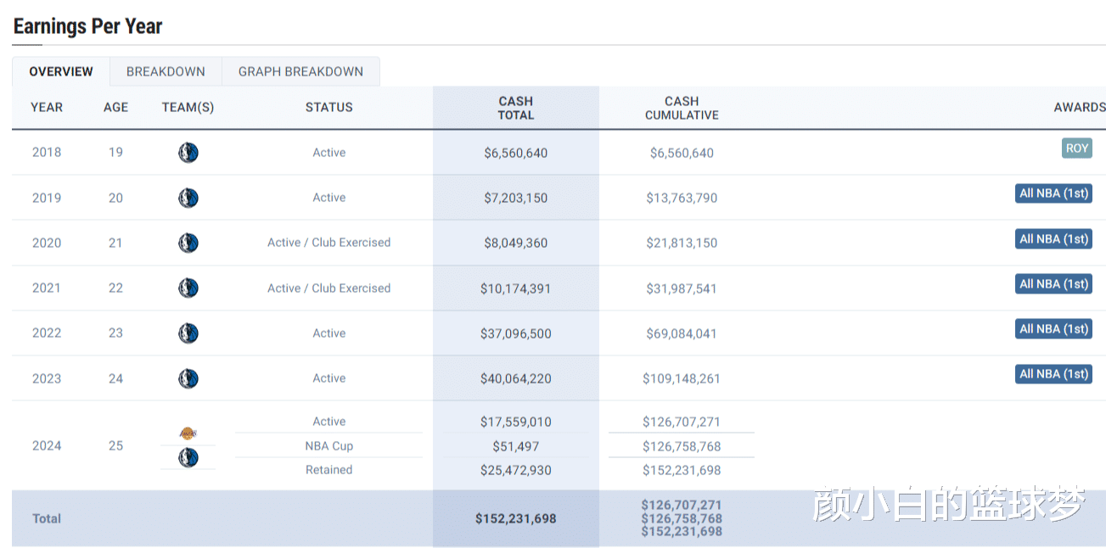Click the Lakers logo in the 2024 row
Screen dimensions: 1106x548
pyautogui.click(x=188, y=433)
